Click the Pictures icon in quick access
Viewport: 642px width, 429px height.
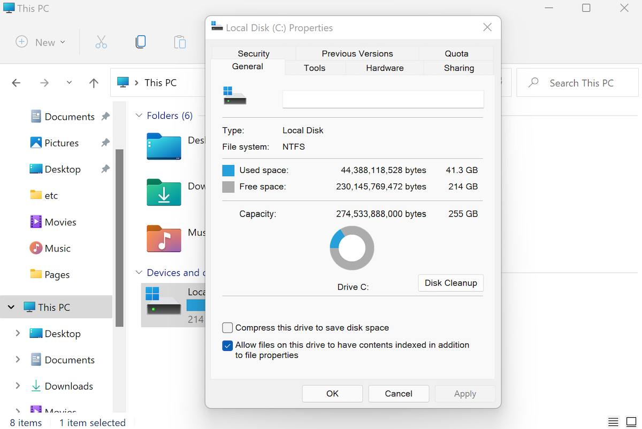click(36, 143)
